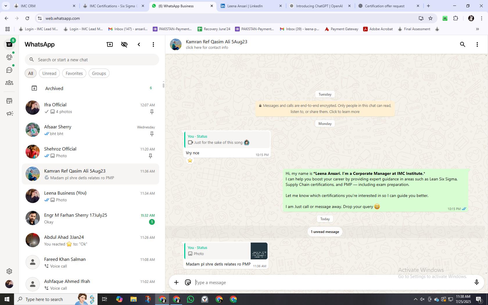Show hidden system tray icons
488x305 pixels.
[x=415, y=299]
